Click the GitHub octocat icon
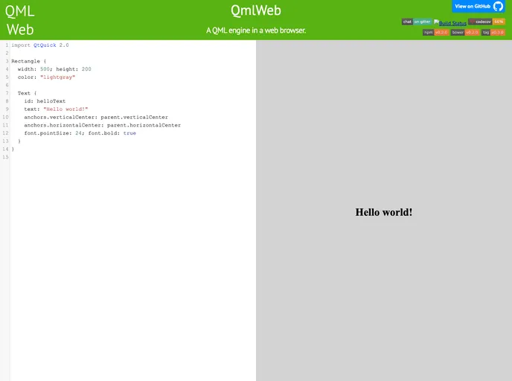Screen dimensions: 512x381 tap(498, 6)
